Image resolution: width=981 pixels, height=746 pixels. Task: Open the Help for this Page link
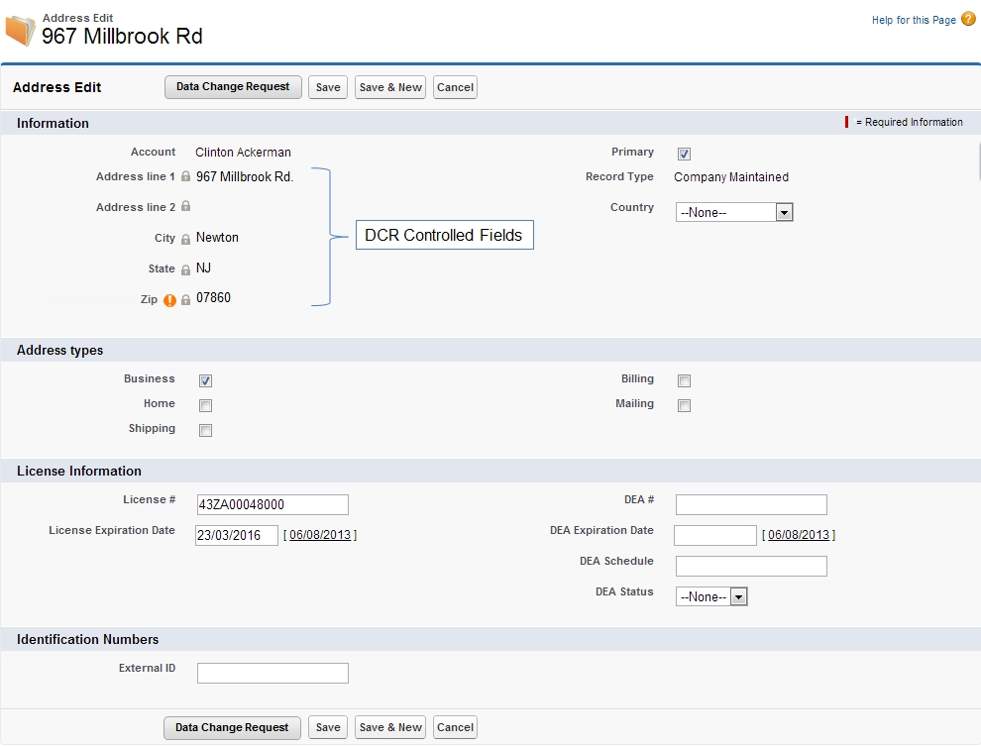tap(914, 20)
